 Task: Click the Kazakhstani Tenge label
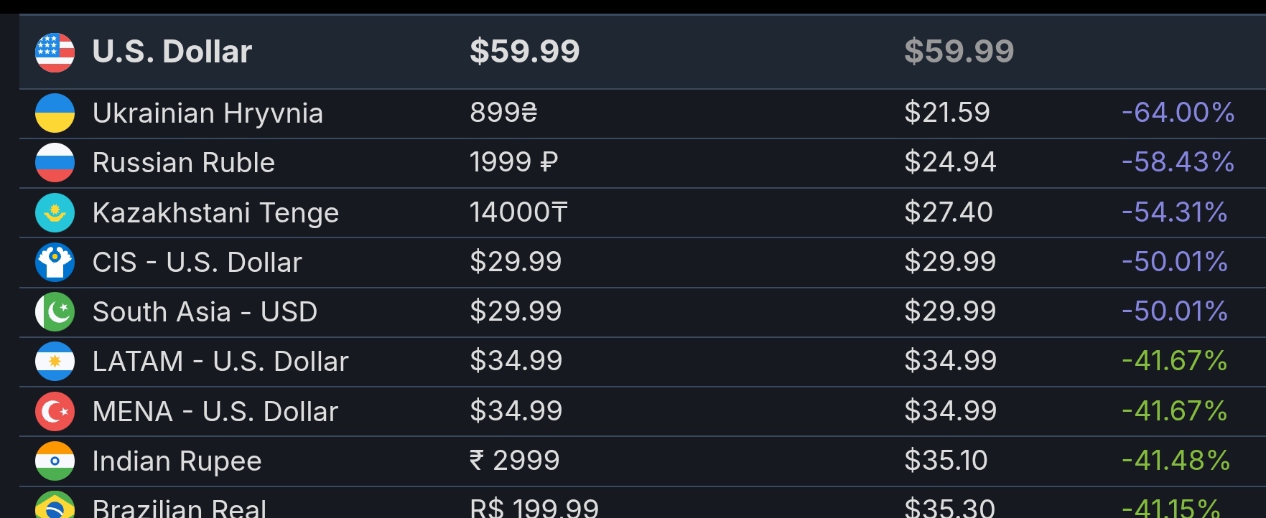(215, 213)
